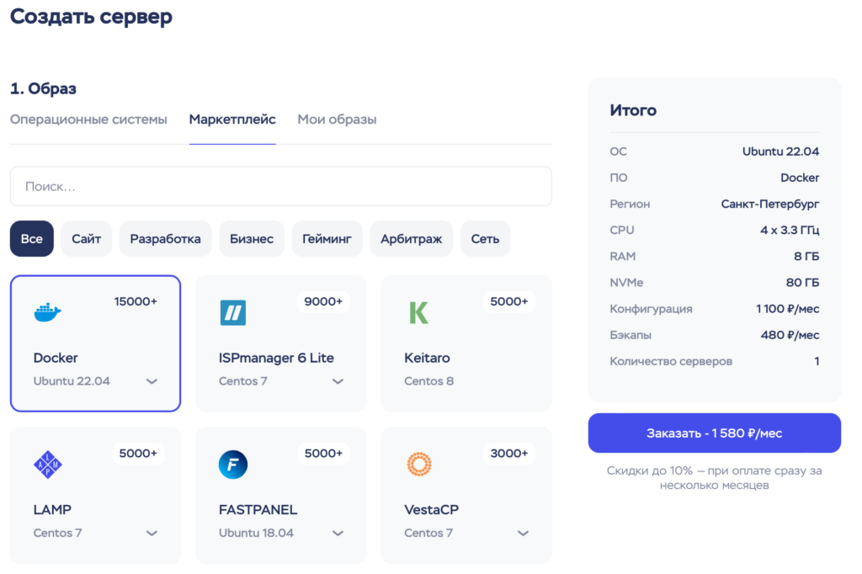Expand the VestaCP Centos 7 chevron
862x574 pixels.
point(523,533)
